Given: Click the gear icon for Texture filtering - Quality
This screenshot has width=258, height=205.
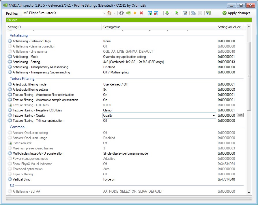Looking at the screenshot, I should (10, 115).
